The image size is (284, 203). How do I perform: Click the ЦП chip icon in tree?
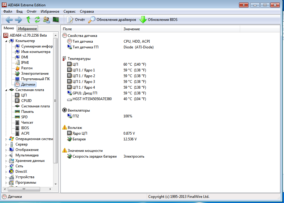[17, 95]
